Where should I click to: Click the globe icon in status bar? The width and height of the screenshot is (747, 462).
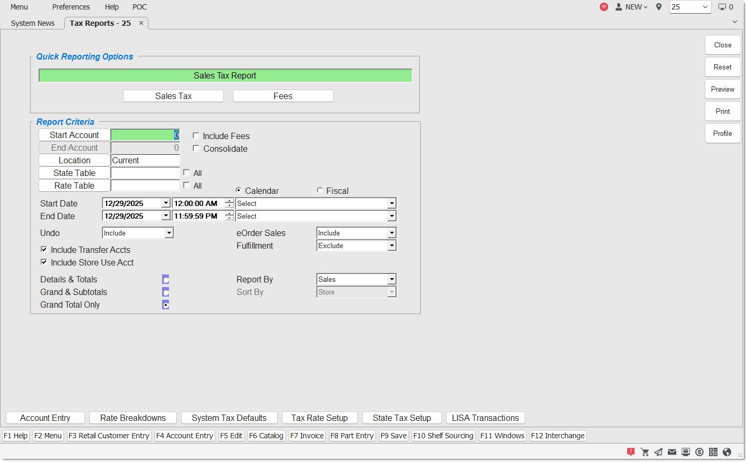(x=727, y=452)
